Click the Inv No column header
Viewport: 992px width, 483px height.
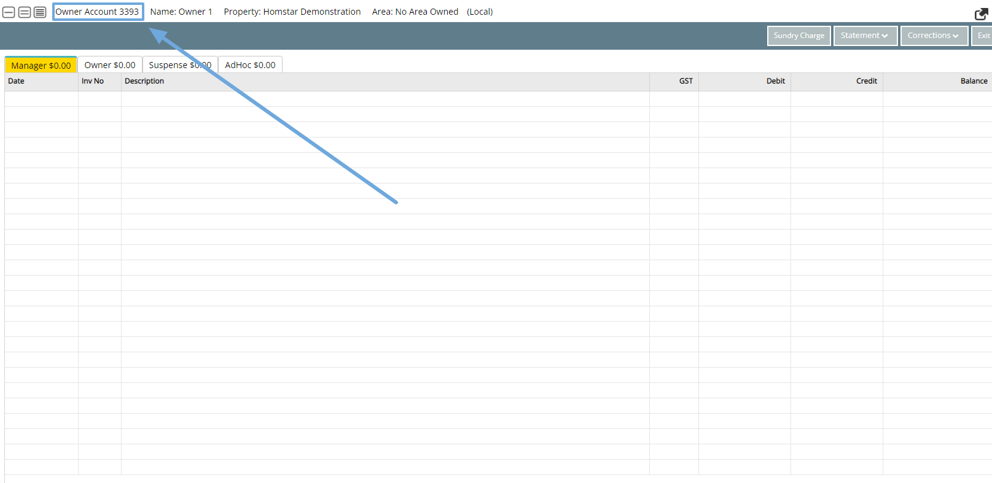[93, 81]
